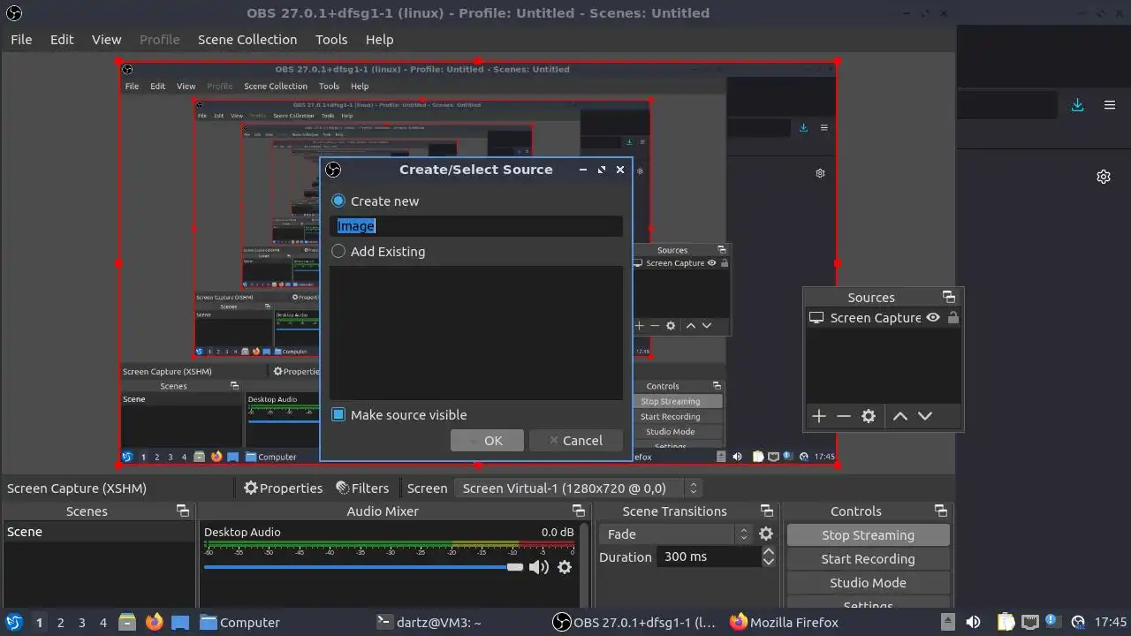Lock the Screen Capture source
Image resolution: width=1131 pixels, height=636 pixels.
(953, 318)
